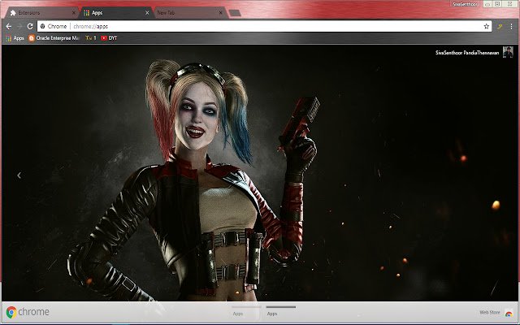Screen dimensions: 520x325
Task: Open the Apps bookmark in bookmarks bar
Action: point(15,38)
